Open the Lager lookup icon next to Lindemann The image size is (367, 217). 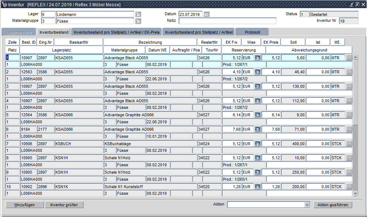pyautogui.click(x=138, y=14)
